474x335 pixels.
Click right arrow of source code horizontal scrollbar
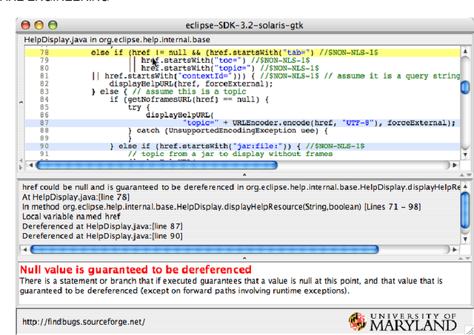pos(454,165)
